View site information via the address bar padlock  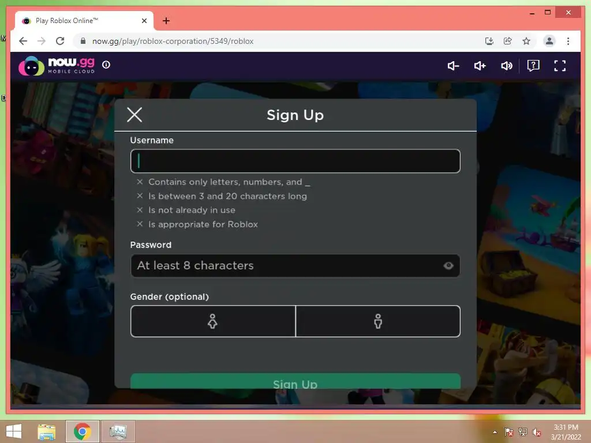[x=83, y=41]
